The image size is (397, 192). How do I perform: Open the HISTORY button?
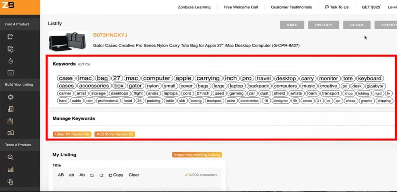click(x=323, y=25)
